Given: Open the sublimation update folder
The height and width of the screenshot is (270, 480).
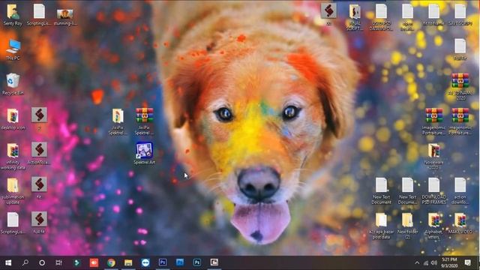Looking at the screenshot, I should tap(13, 191).
